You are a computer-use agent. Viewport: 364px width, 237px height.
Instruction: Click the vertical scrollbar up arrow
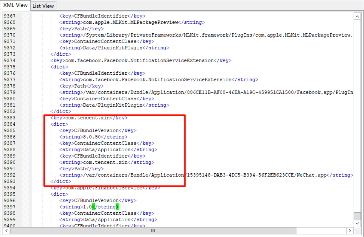[x=357, y=17]
